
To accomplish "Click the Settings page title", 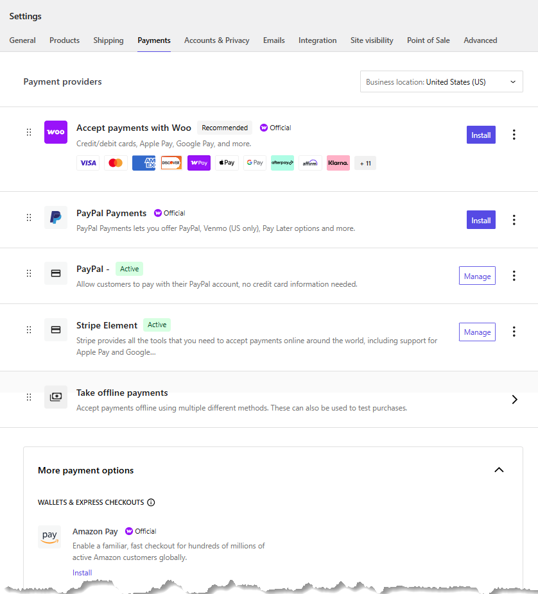I will 26,16.
